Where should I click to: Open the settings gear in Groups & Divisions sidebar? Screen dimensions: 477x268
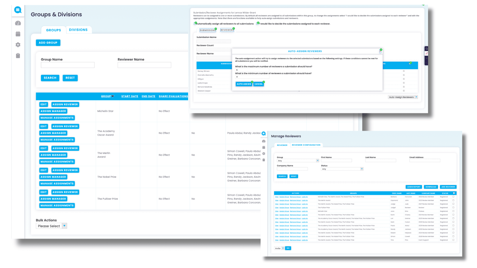18,45
